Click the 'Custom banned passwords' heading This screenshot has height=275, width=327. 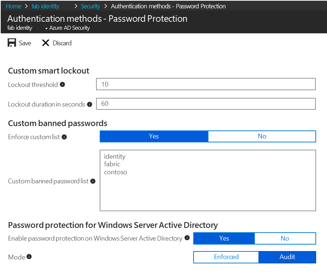pos(58,124)
